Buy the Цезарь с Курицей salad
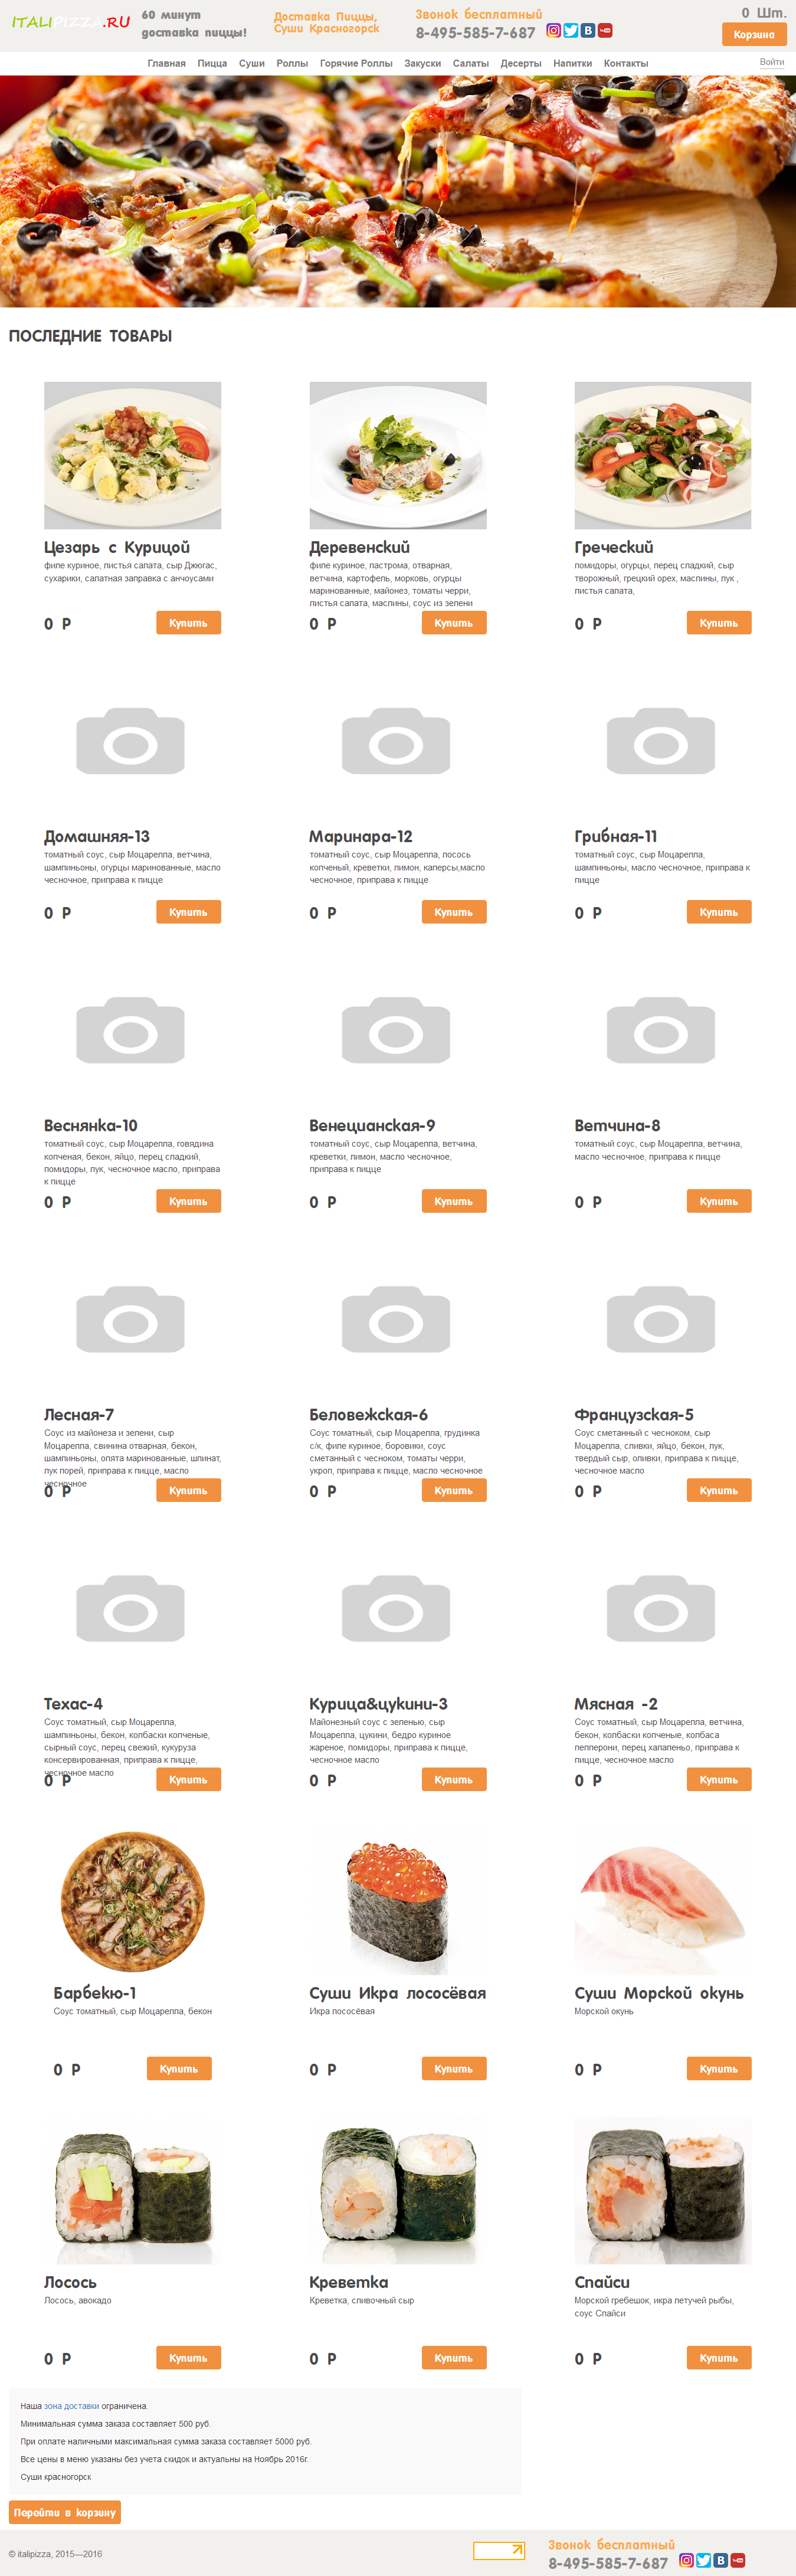796x2576 pixels. (188, 623)
